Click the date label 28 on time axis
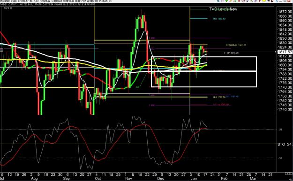The height and width of the screenshot is (181, 293). [x=248, y=175]
